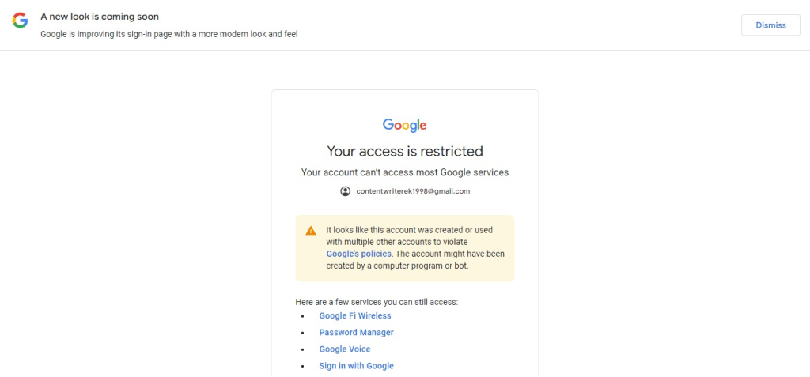Click the "Your access is restricted" heading
The image size is (810, 377).
[x=405, y=151]
